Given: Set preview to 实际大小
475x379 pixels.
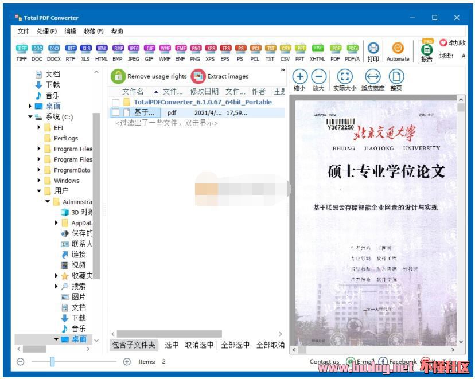Looking at the screenshot, I should tap(345, 80).
